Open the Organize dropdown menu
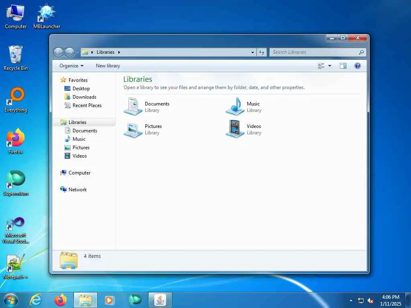 pyautogui.click(x=71, y=66)
